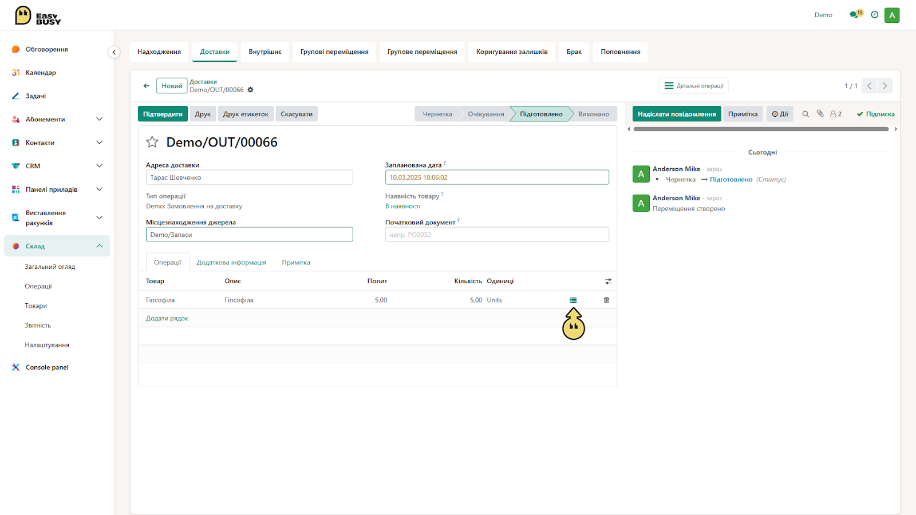Show followers icon with count 2
This screenshot has height=515, width=916.
[836, 114]
